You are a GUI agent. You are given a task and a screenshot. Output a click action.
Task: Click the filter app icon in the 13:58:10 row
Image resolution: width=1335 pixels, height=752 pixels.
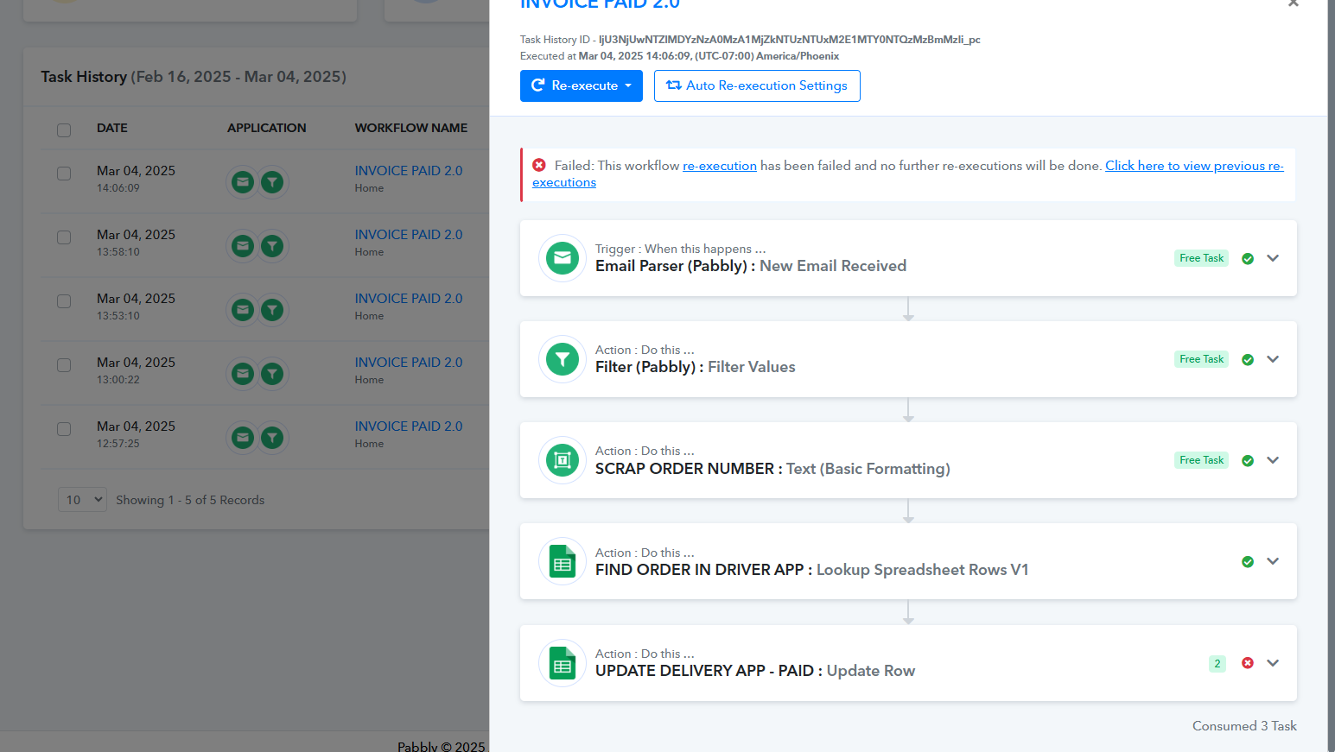pyautogui.click(x=272, y=246)
